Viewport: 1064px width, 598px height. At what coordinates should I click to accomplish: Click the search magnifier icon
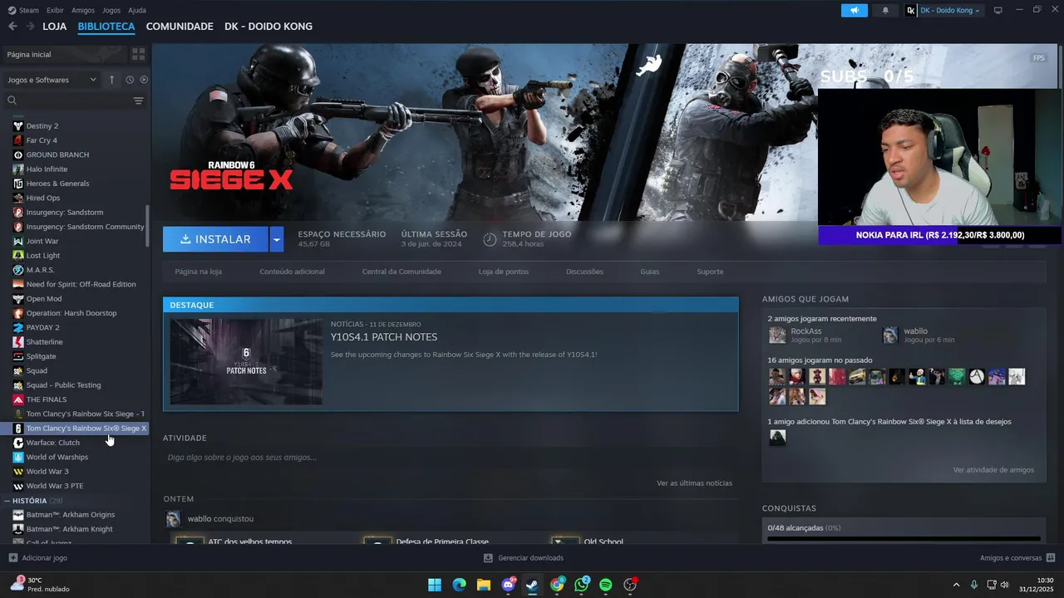12,100
